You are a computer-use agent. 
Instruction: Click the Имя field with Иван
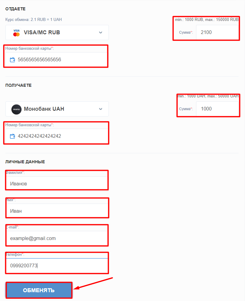pyautogui.click(x=57, y=211)
